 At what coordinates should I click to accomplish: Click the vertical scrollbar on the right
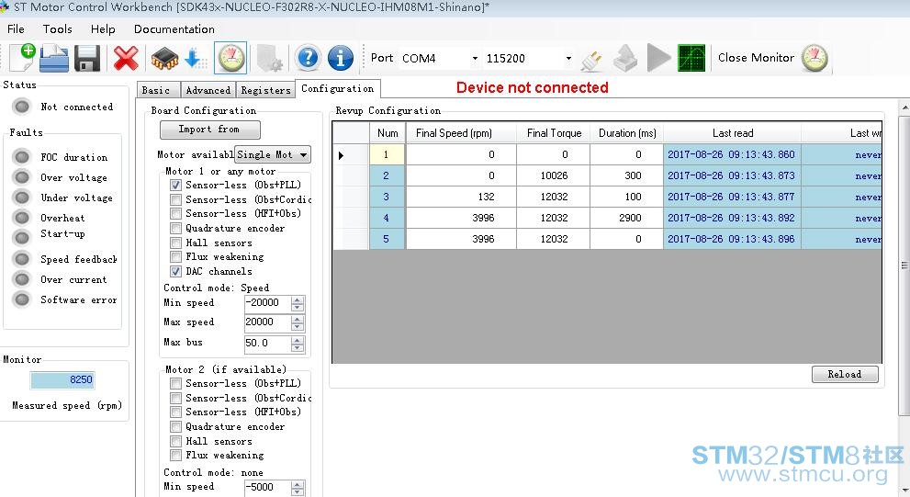[904, 265]
